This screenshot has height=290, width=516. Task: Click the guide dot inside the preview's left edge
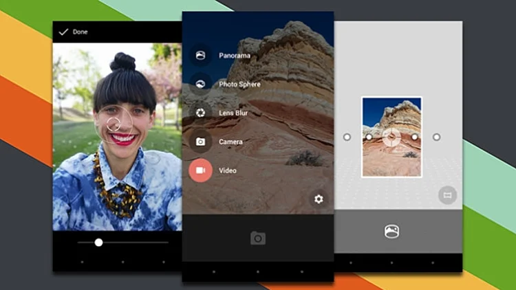[369, 137]
